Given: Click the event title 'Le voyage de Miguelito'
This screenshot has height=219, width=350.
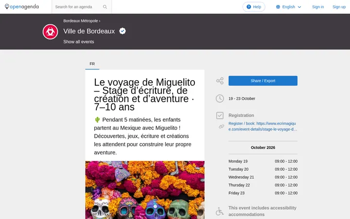Looking at the screenshot, I should 144,94.
